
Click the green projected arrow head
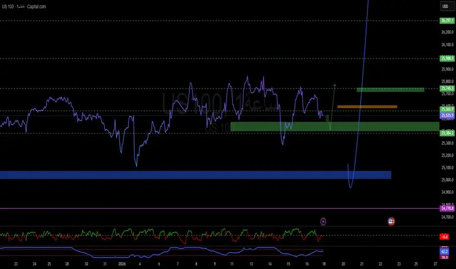(335, 86)
